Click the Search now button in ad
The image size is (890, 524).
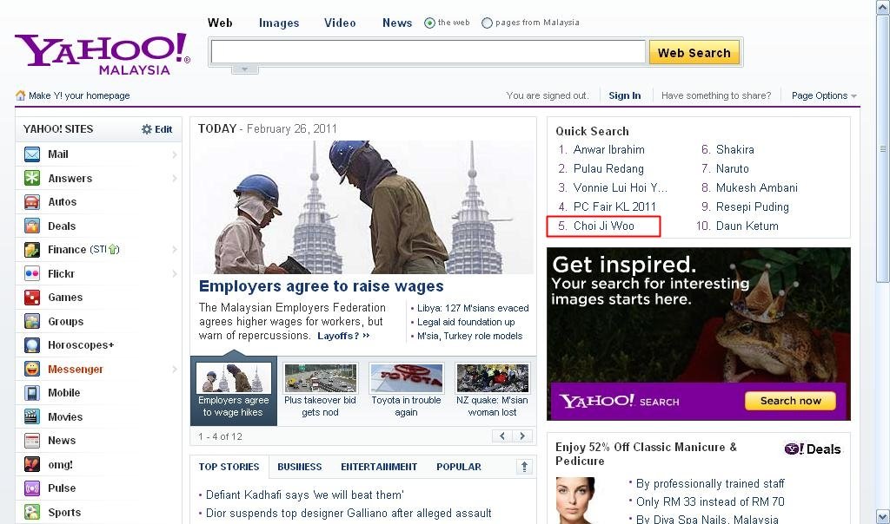click(x=790, y=401)
